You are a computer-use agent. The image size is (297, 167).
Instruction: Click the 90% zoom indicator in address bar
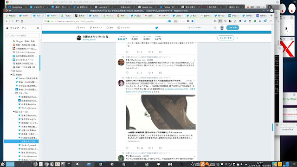coord(175,21)
